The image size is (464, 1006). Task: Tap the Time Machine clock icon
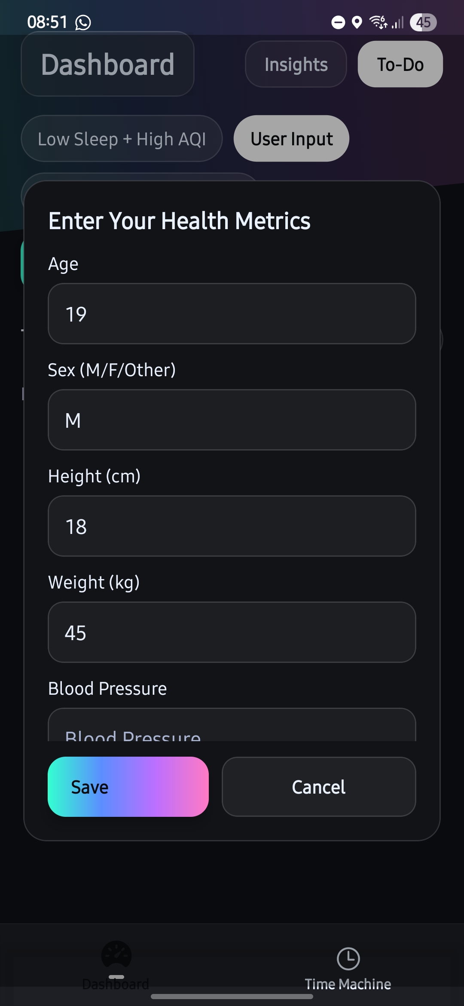[x=348, y=958]
